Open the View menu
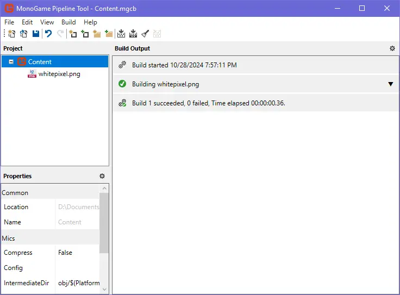The image size is (400, 295). pos(47,22)
